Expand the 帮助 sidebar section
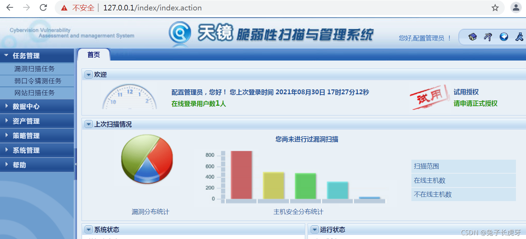 (37, 165)
